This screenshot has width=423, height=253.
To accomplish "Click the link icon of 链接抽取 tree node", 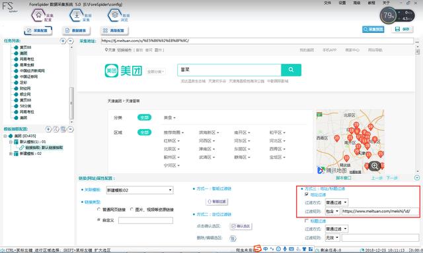I will pos(22,148).
